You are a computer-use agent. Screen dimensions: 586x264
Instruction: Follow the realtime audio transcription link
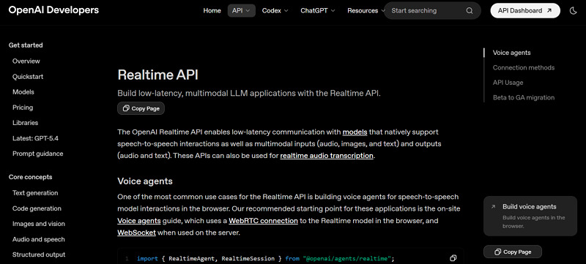[327, 156]
